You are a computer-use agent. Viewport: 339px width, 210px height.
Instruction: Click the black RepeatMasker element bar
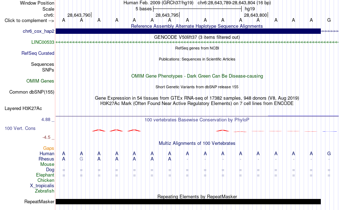[188, 201]
